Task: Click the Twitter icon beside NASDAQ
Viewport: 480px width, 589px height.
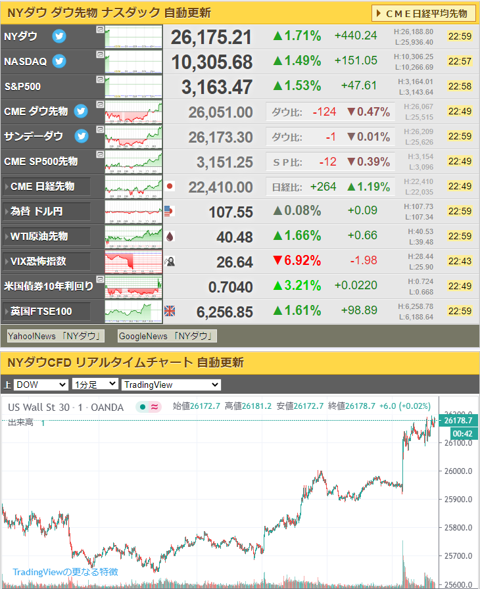Action: 59,61
